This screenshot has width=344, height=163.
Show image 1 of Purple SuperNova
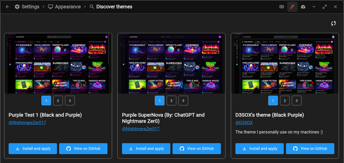pyautogui.click(x=160, y=101)
